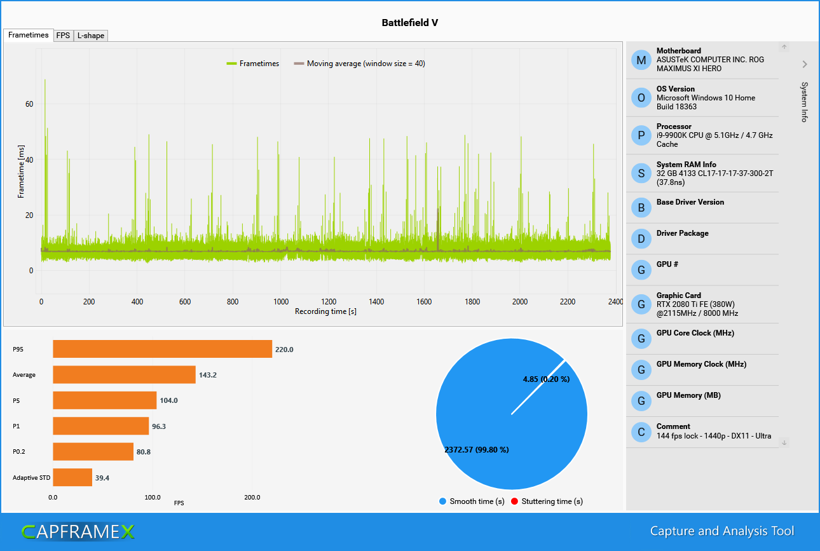Toggle the Frametimes legend entry
Viewport: 820px width, 551px height.
point(252,64)
